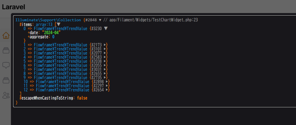The height and width of the screenshot is (125, 296).
Task: Expand the TrendValue #2583 entry
Action: point(106,57)
